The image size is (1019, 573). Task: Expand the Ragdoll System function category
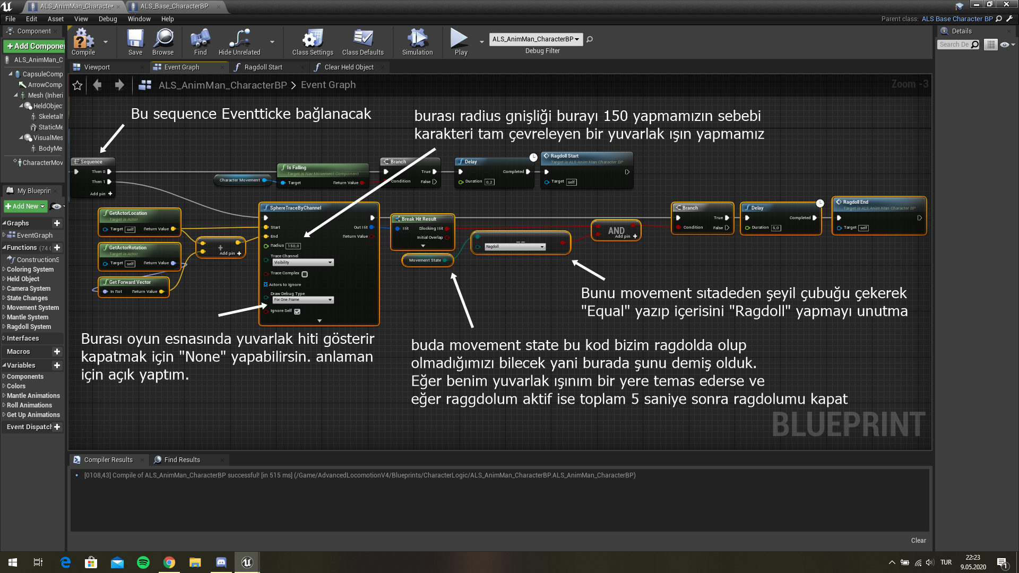[29, 327]
